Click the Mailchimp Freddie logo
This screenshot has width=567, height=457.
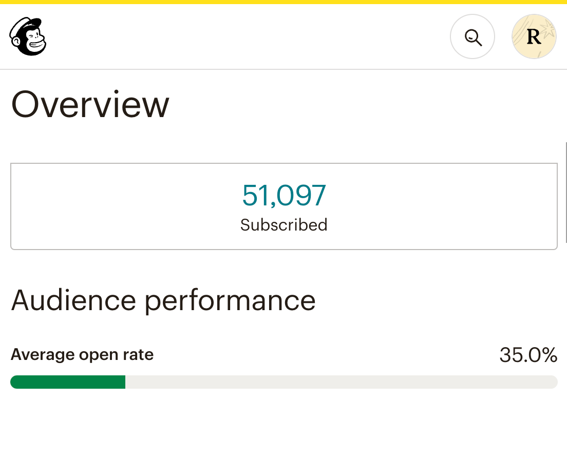coord(28,36)
